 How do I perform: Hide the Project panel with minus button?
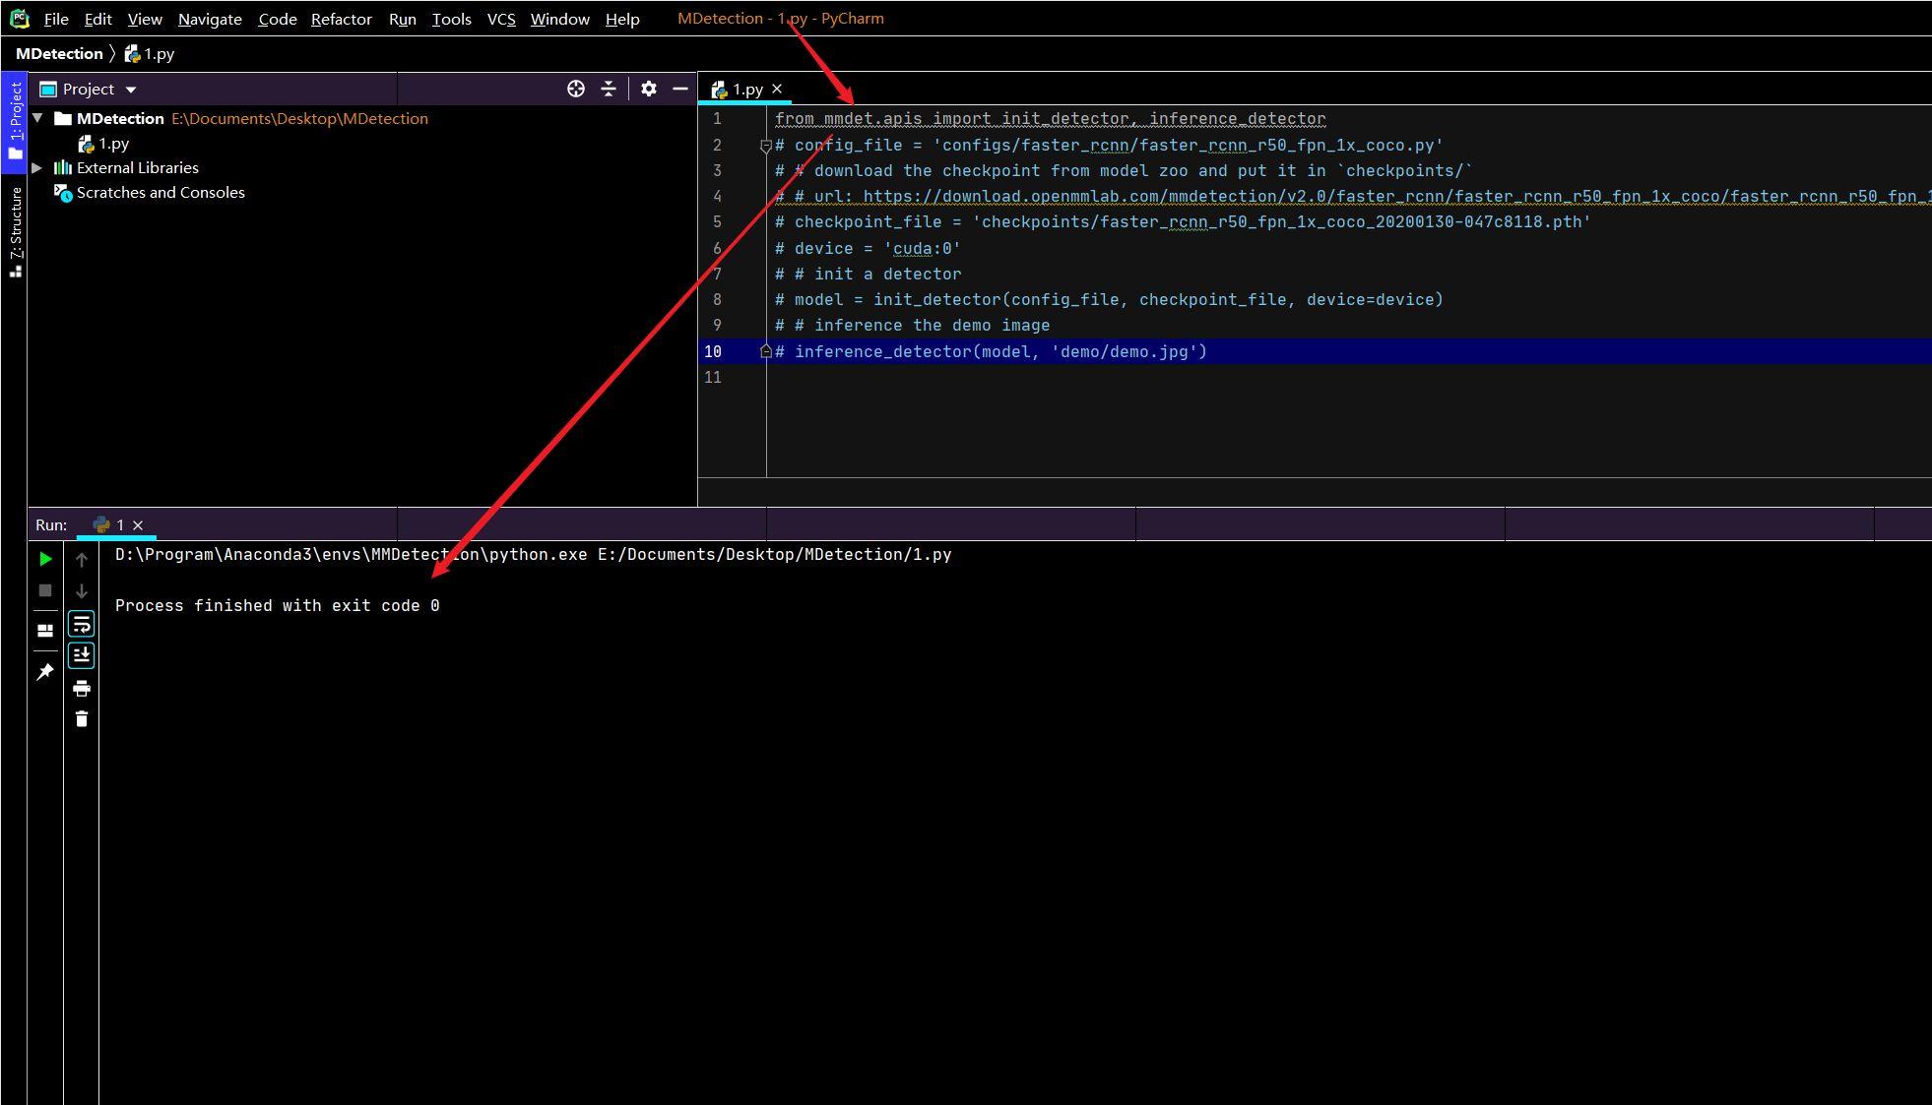[x=679, y=89]
